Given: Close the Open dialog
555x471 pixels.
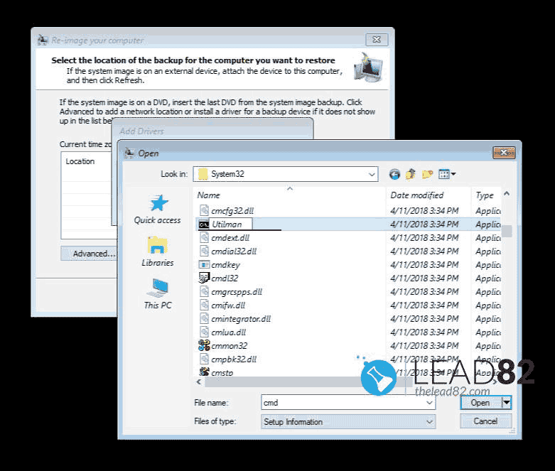Looking at the screenshot, I should 504,153.
